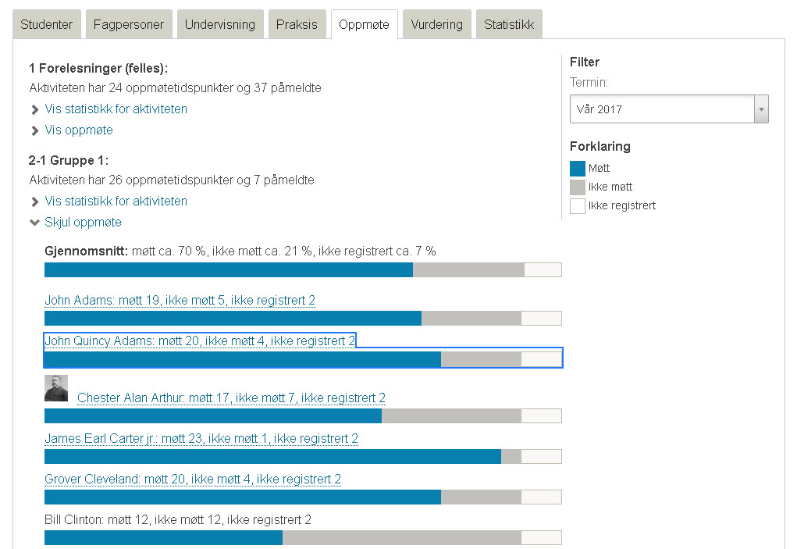Open James Earl Carter jr. attendance link
The width and height of the screenshot is (797, 549).
(201, 439)
